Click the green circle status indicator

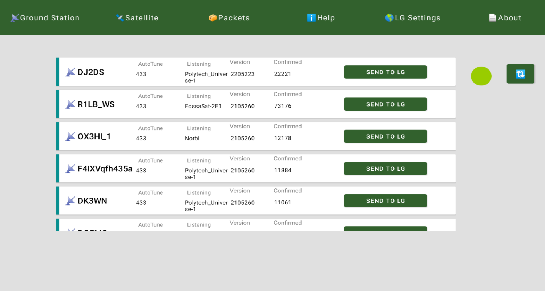click(x=481, y=76)
